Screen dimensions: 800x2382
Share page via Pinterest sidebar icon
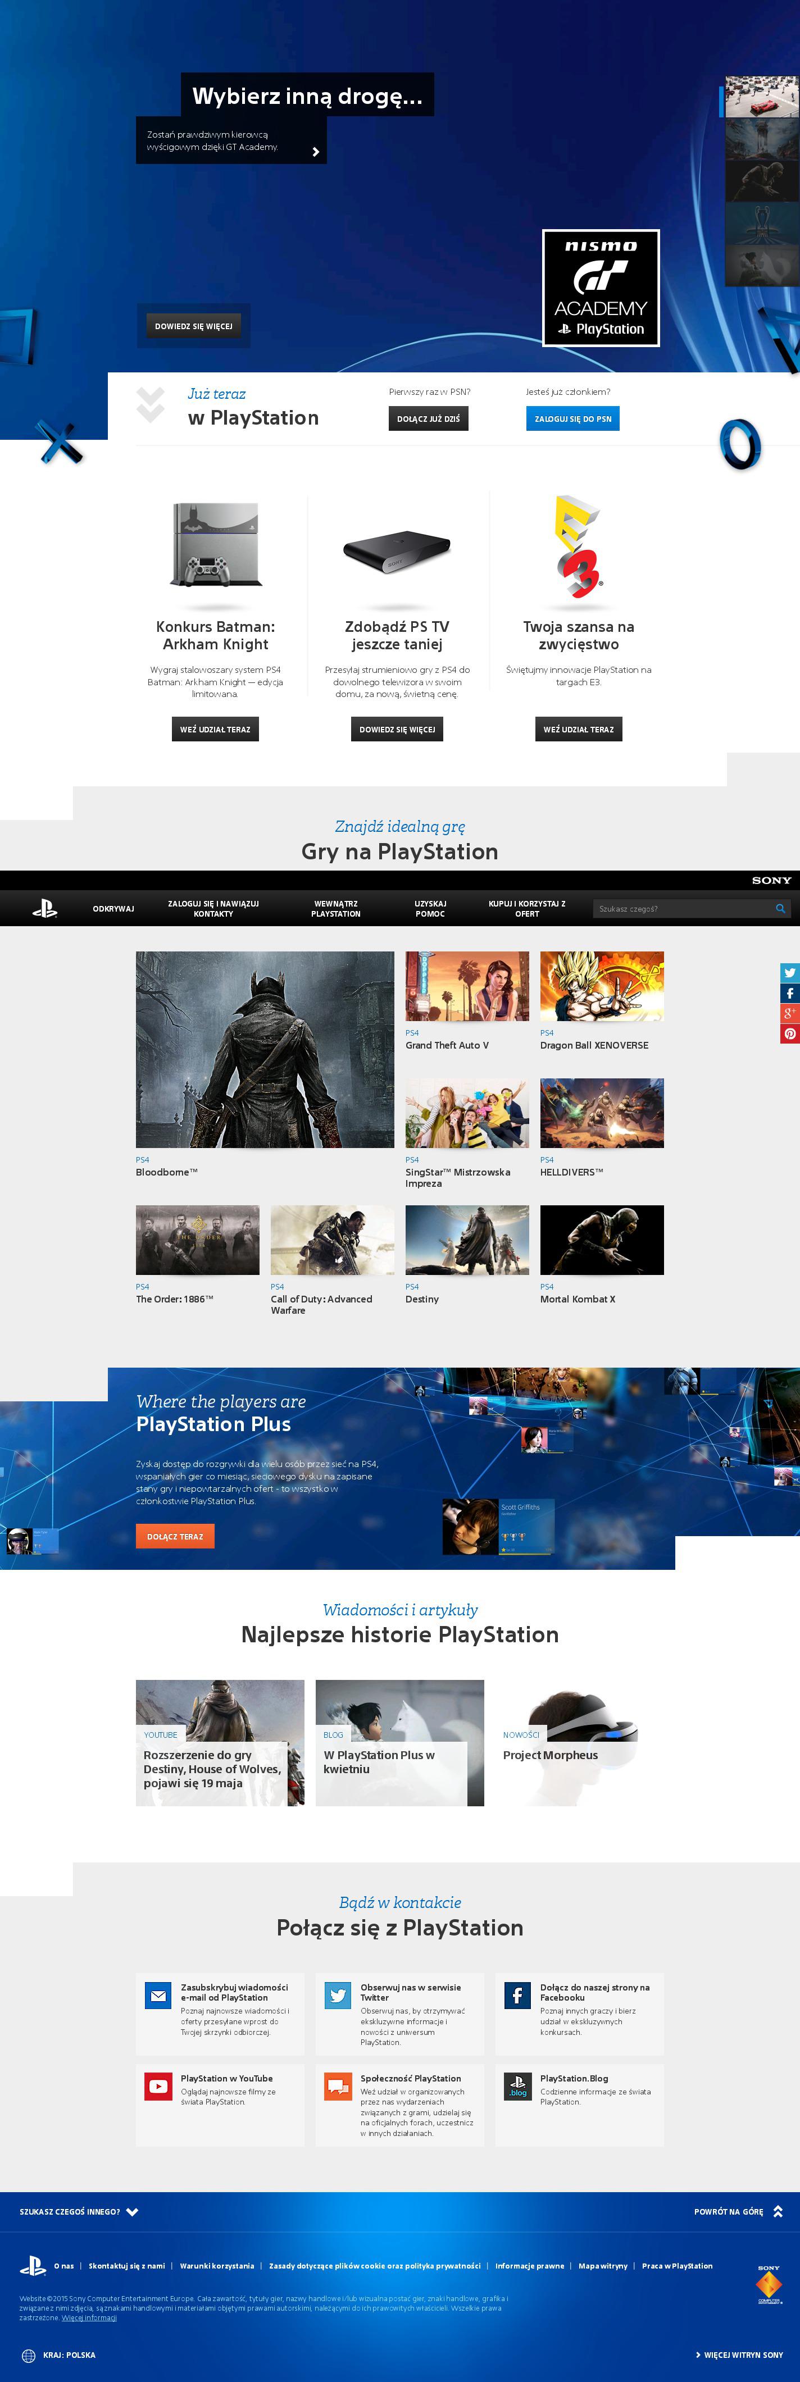(790, 1034)
